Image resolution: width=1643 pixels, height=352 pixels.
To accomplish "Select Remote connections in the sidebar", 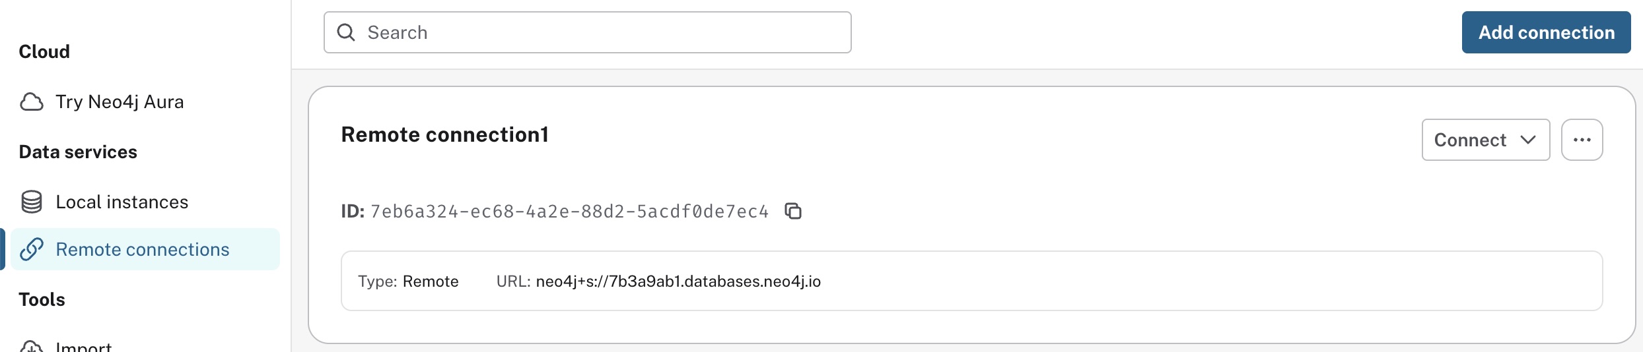I will 143,249.
